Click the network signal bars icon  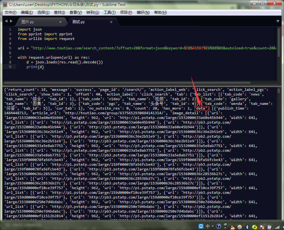coord(277,227)
